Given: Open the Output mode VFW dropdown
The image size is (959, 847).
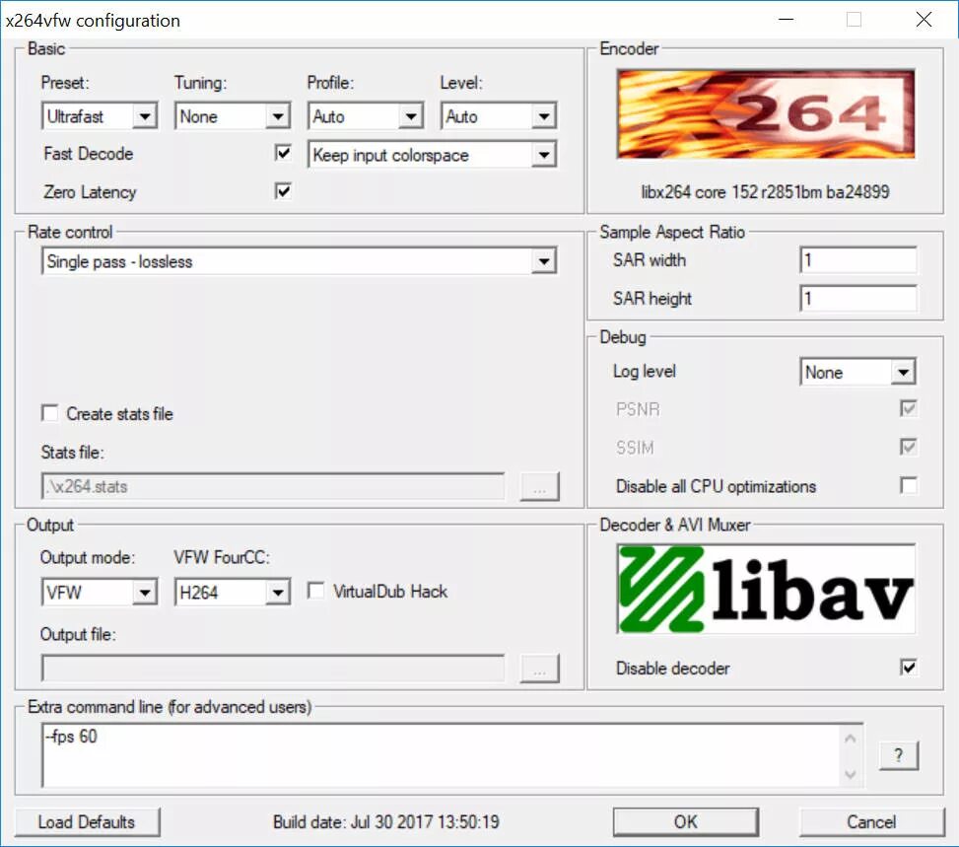Looking at the screenshot, I should [100, 592].
